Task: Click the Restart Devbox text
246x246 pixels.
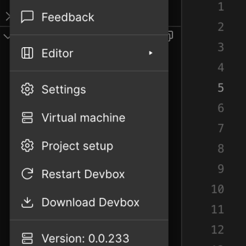Action: point(83,175)
